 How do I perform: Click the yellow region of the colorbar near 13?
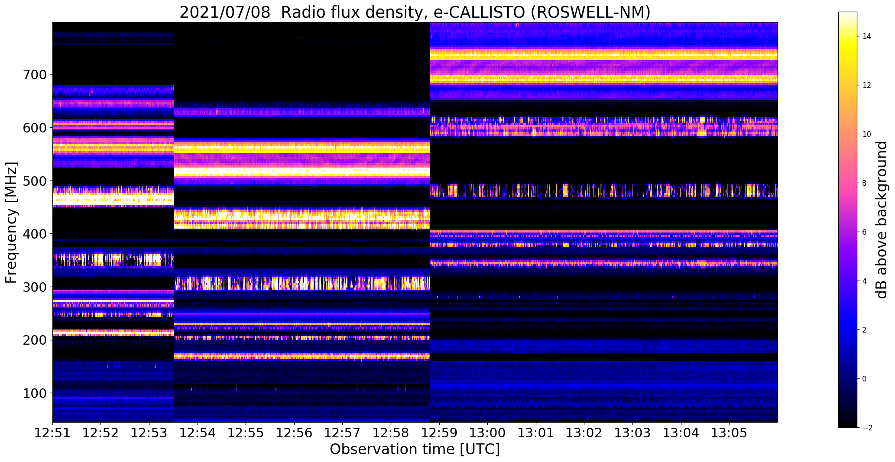pyautogui.click(x=848, y=61)
